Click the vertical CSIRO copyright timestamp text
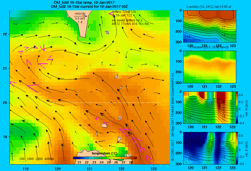This screenshot has height=171, width=251. click(x=173, y=117)
